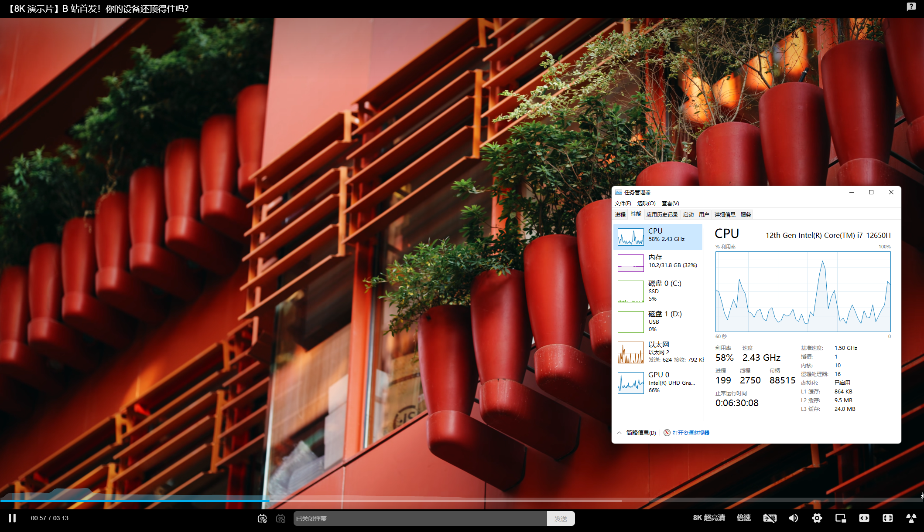Open the 8K 超高清 quality selector
The height and width of the screenshot is (532, 924).
709,518
